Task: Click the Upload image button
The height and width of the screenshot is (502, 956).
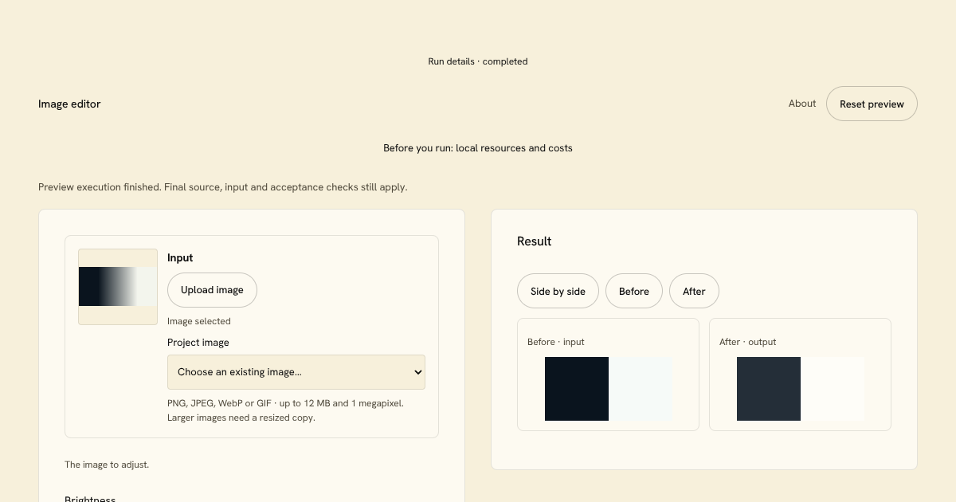Action: coord(212,290)
